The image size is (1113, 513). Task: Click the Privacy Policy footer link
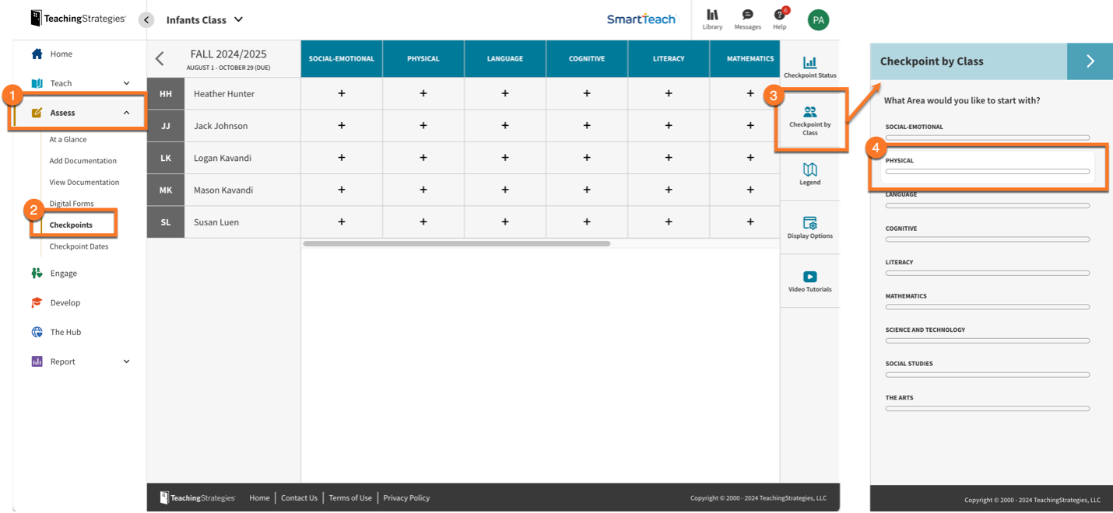pos(406,498)
